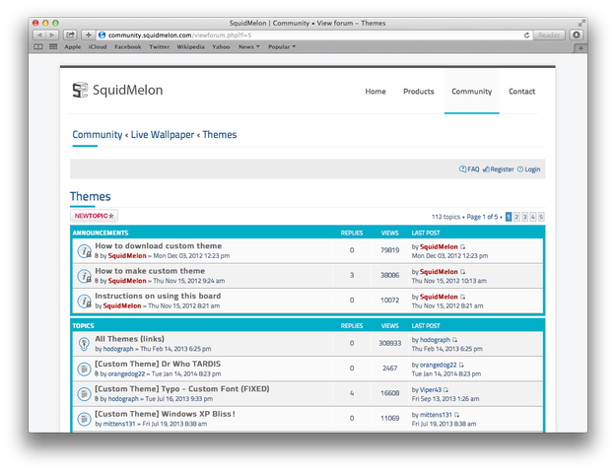Reload the page with the refresh icon

pyautogui.click(x=527, y=34)
